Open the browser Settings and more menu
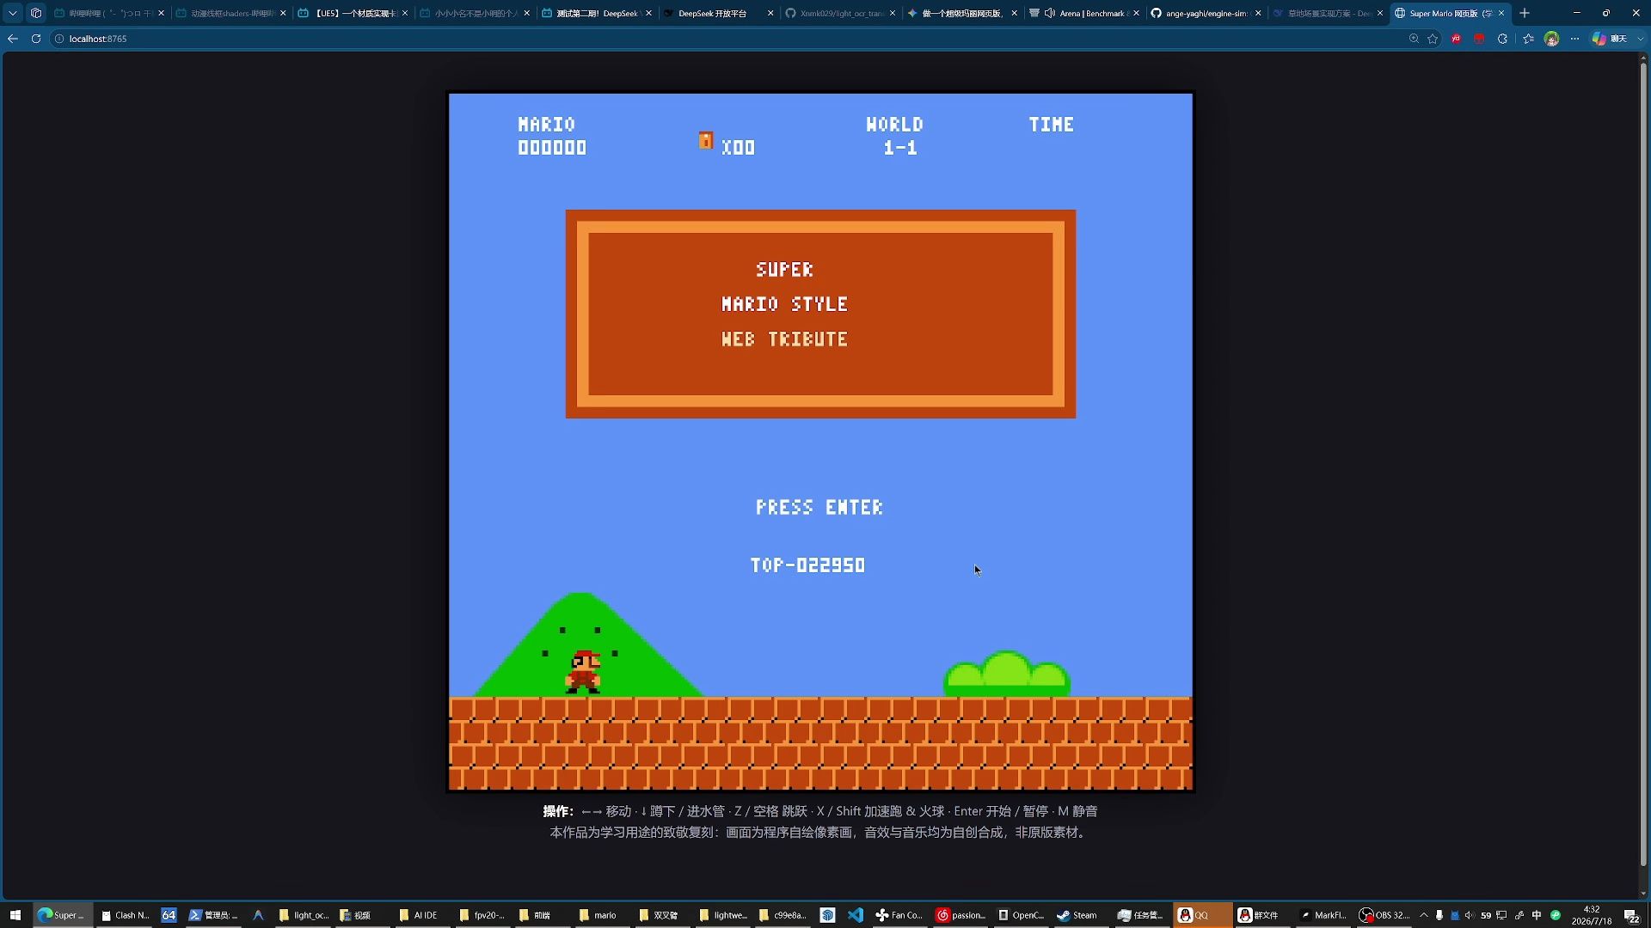Viewport: 1651px width, 928px height. pos(1574,39)
